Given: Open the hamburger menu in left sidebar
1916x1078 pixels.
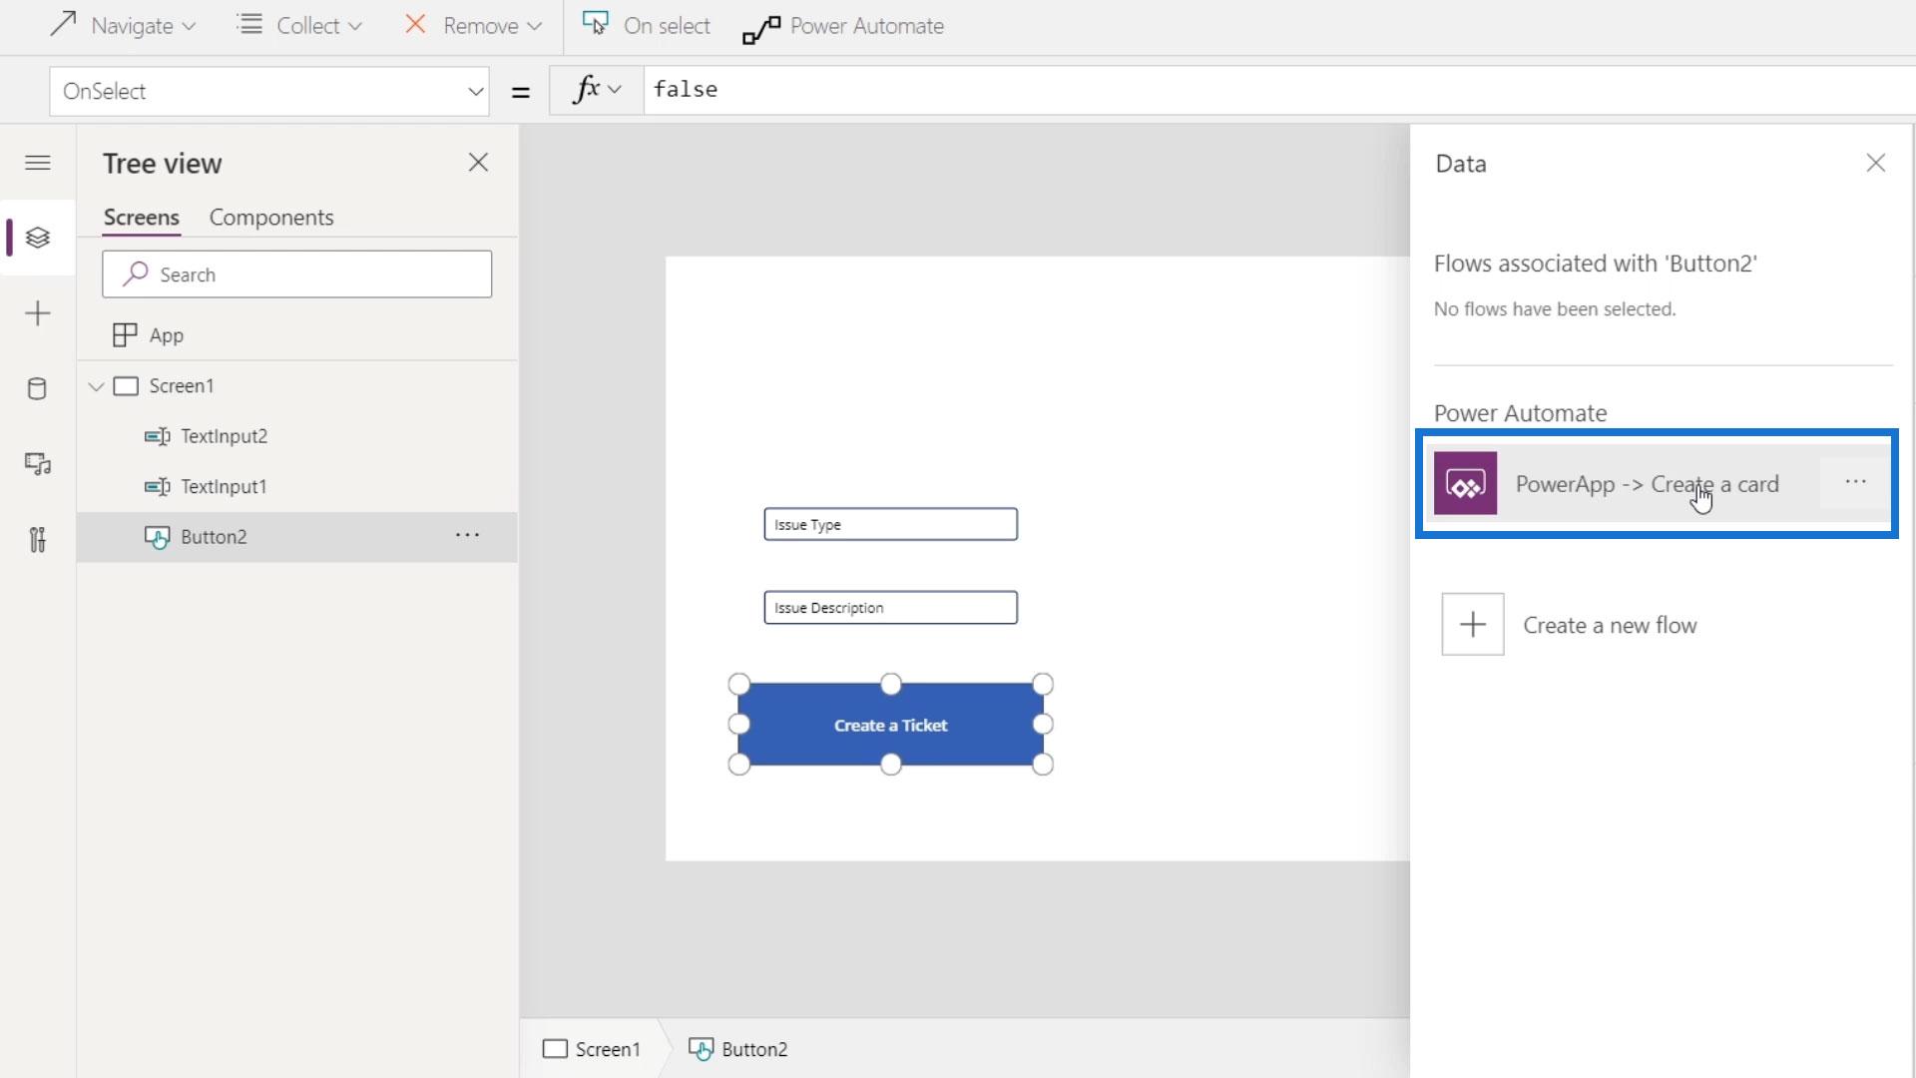Looking at the screenshot, I should [38, 163].
